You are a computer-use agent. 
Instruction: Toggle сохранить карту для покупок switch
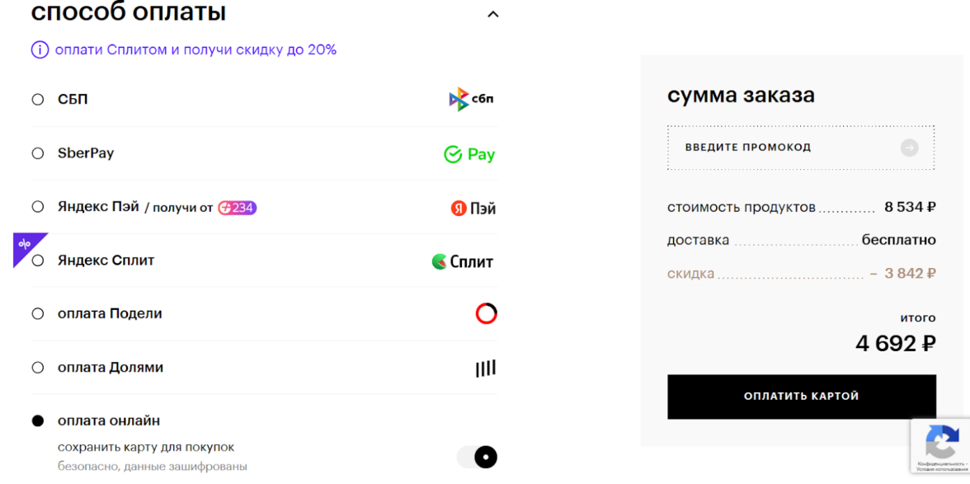478,457
